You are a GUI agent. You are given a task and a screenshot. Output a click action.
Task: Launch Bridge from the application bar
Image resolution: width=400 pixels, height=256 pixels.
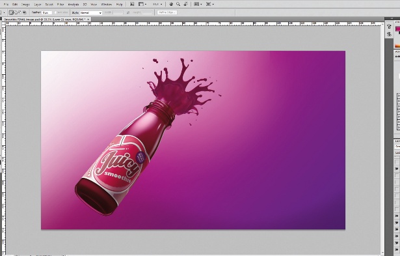pyautogui.click(x=132, y=4)
